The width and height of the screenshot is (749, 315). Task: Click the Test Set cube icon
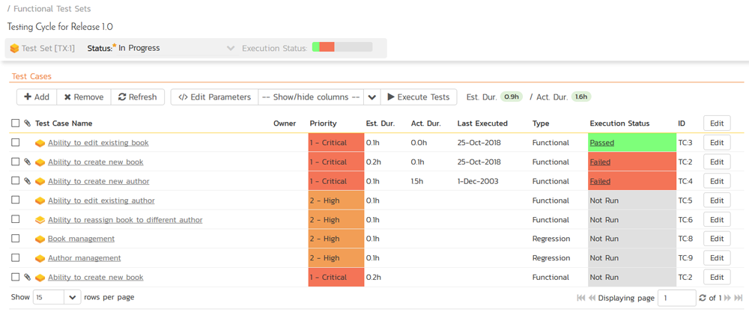(14, 49)
